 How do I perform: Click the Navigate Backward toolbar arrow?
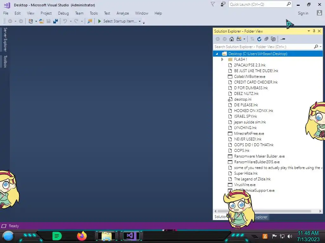point(10,21)
